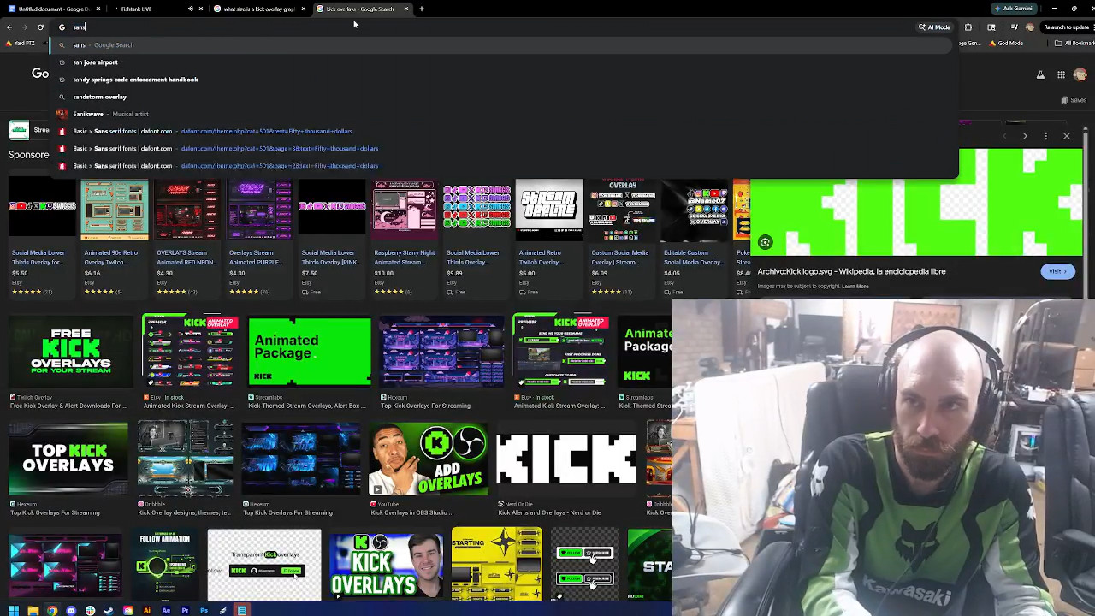The image size is (1095, 616).
Task: Launch Adobe Photoshop from the taskbar
Action: [204, 610]
